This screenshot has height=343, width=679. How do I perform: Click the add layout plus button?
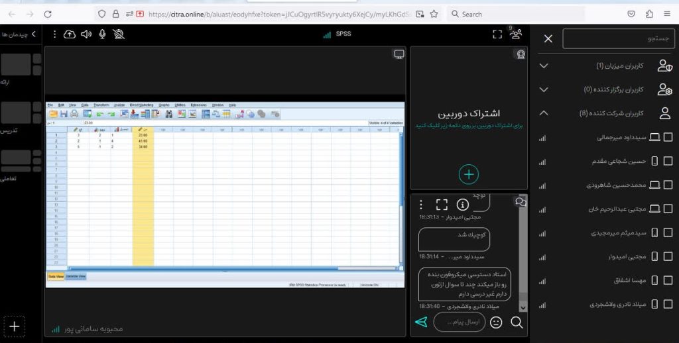15,326
